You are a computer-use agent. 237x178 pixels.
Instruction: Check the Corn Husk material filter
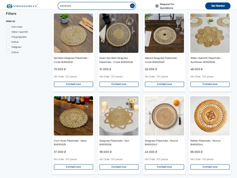click(8, 27)
